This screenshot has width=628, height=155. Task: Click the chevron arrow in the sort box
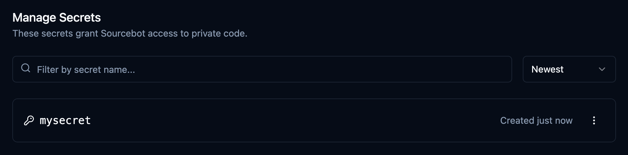(x=602, y=69)
